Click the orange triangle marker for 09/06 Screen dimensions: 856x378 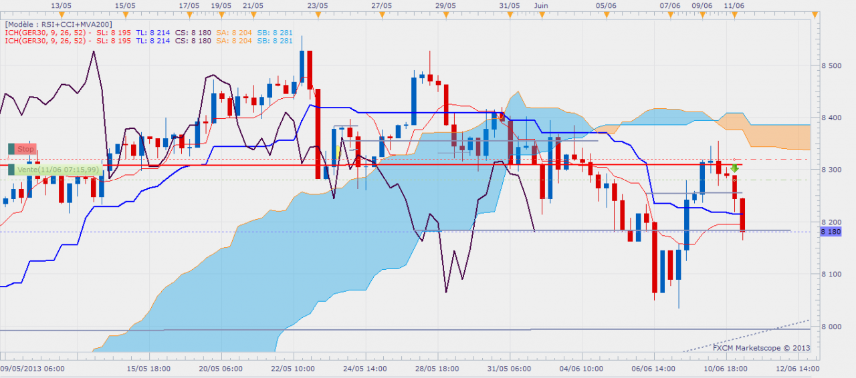(x=702, y=14)
